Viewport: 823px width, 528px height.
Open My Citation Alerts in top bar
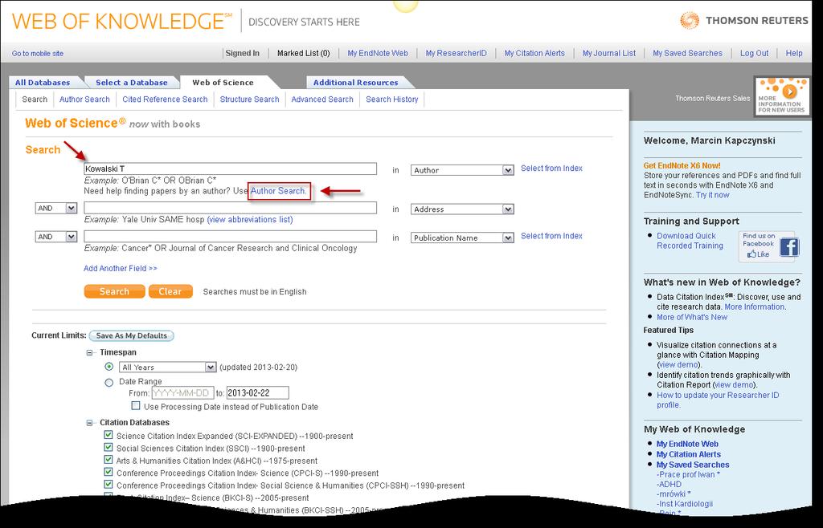coord(534,53)
